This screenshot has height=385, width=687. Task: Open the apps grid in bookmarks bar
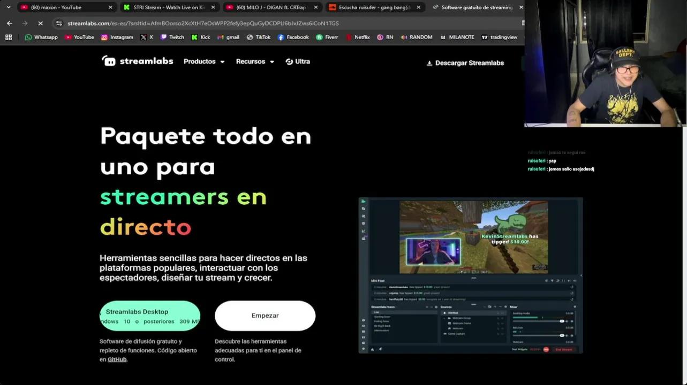[9, 37]
